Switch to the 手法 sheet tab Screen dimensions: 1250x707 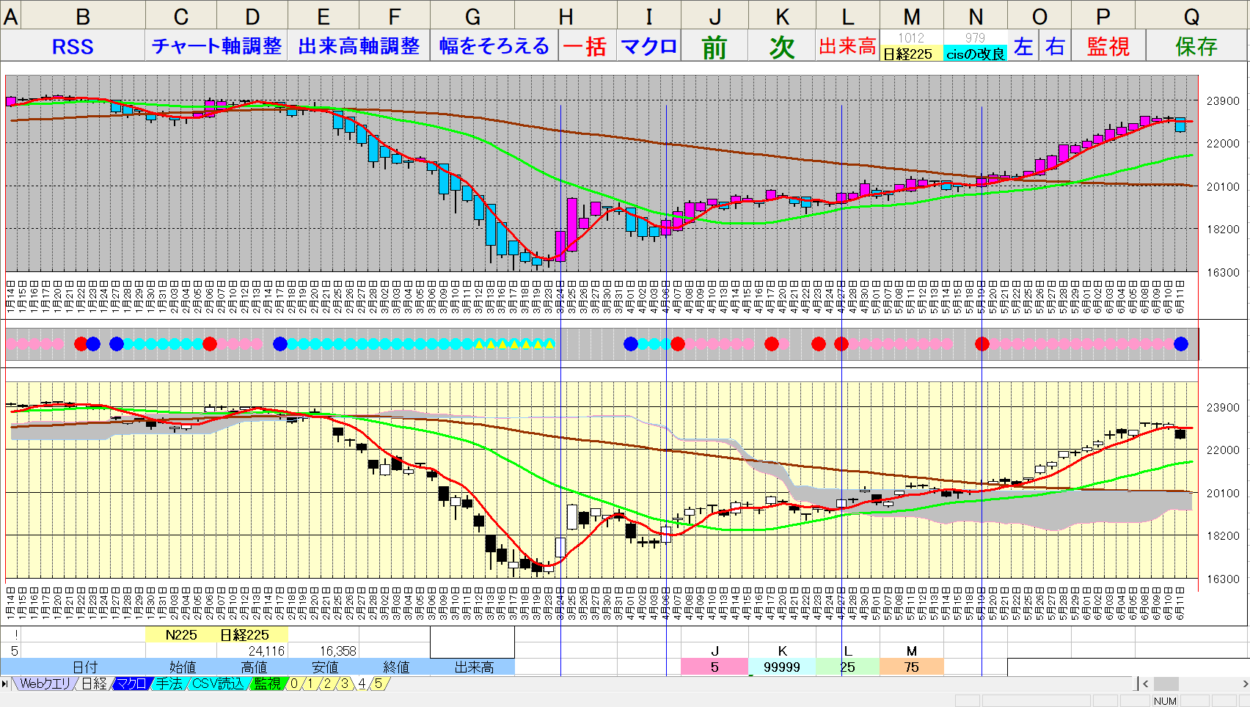[169, 684]
